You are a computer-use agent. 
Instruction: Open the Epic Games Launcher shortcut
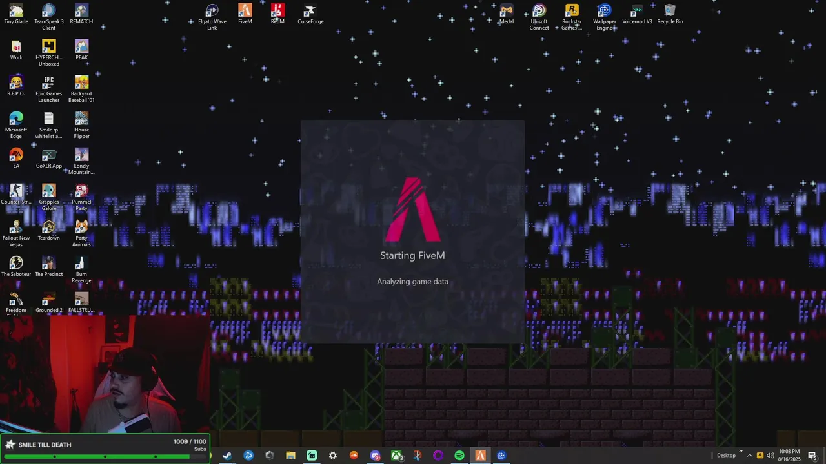pos(48,89)
